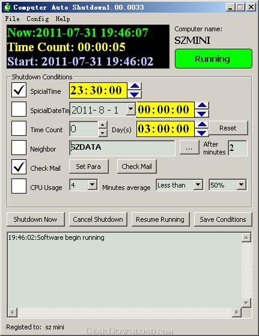The image size is (259, 336).
Task: Click the green Running status button
Action: pyautogui.click(x=213, y=58)
